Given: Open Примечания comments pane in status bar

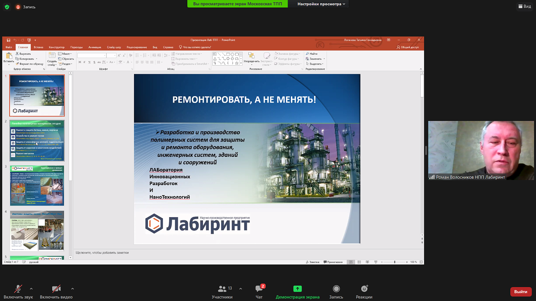Looking at the screenshot, I should tap(333, 262).
